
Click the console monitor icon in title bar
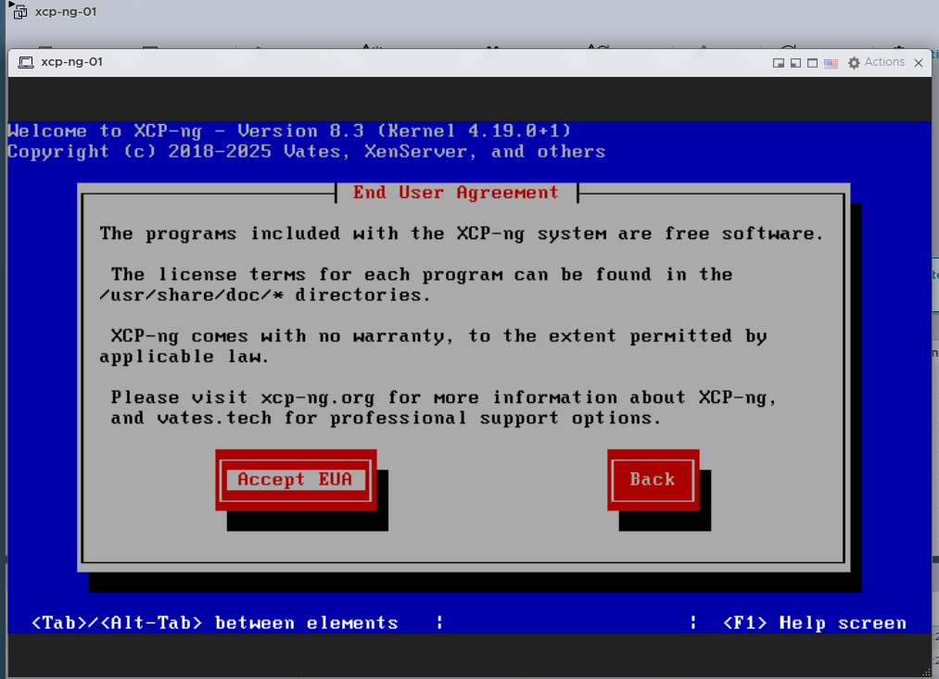(x=25, y=62)
